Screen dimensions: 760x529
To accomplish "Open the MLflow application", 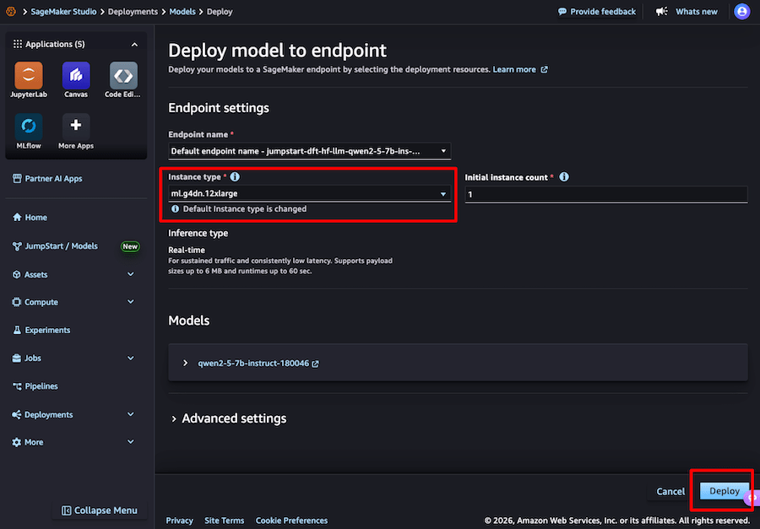I will pos(29,127).
